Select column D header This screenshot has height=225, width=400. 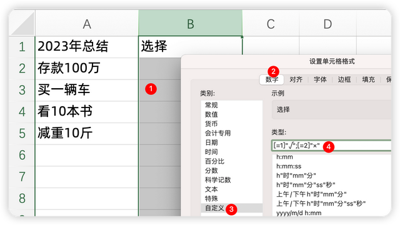click(327, 24)
